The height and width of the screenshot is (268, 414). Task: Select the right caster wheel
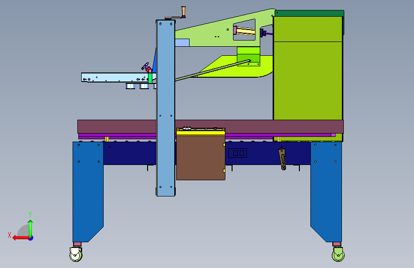(x=338, y=254)
